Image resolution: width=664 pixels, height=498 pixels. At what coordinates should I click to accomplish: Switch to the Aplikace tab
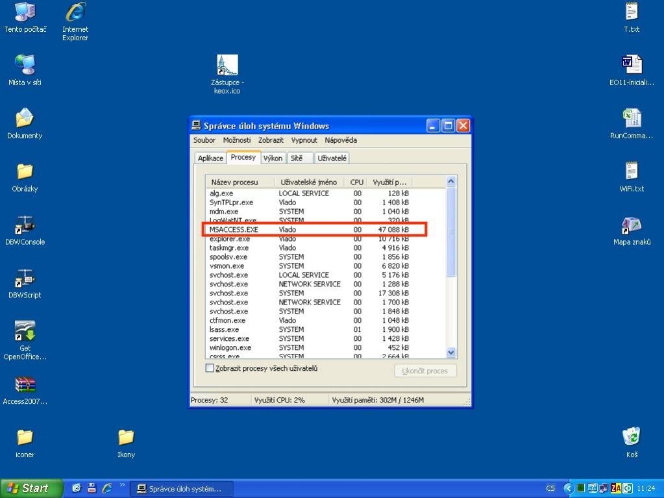[x=210, y=158]
